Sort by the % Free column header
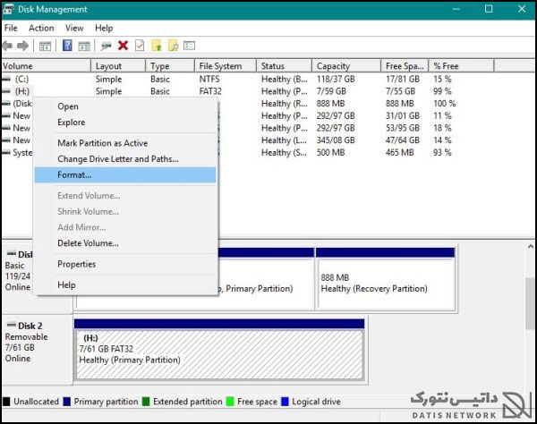537x424 pixels. 462,65
